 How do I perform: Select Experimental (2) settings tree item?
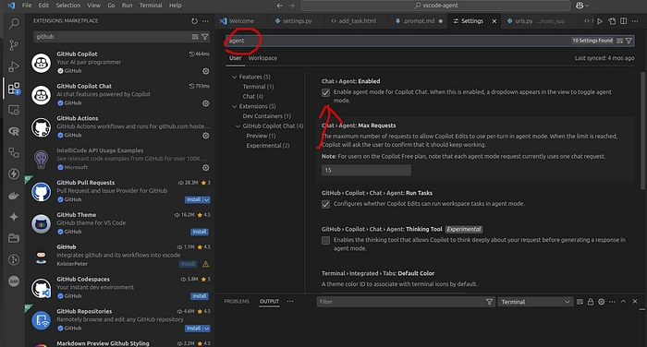click(x=268, y=146)
